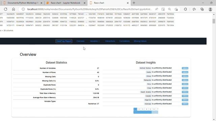Click Uniform badge for Iraq

click(185, 88)
